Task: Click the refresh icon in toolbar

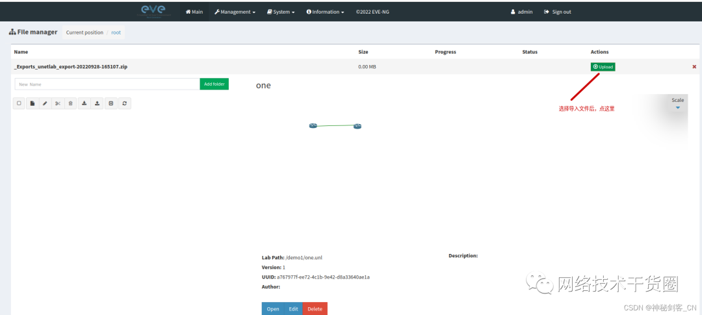Action: 124,103
